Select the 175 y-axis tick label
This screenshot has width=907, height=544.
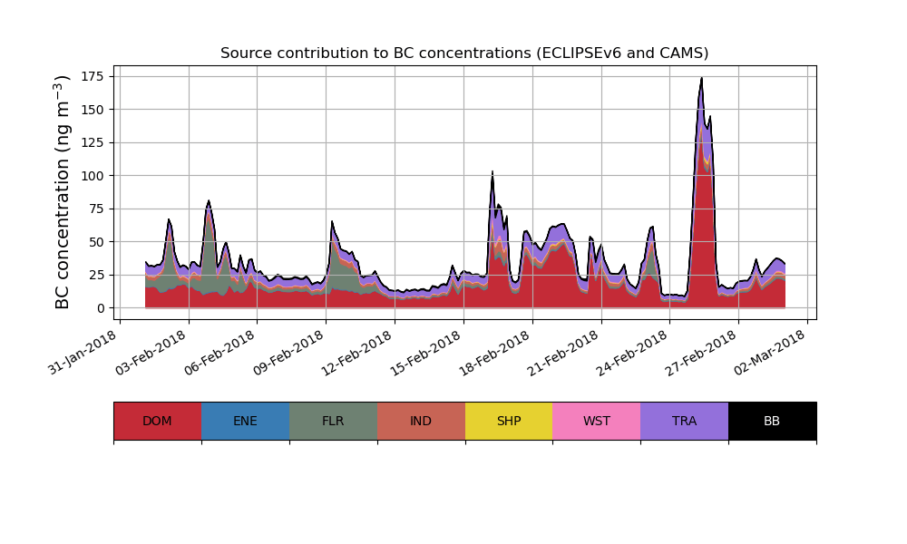point(93,76)
